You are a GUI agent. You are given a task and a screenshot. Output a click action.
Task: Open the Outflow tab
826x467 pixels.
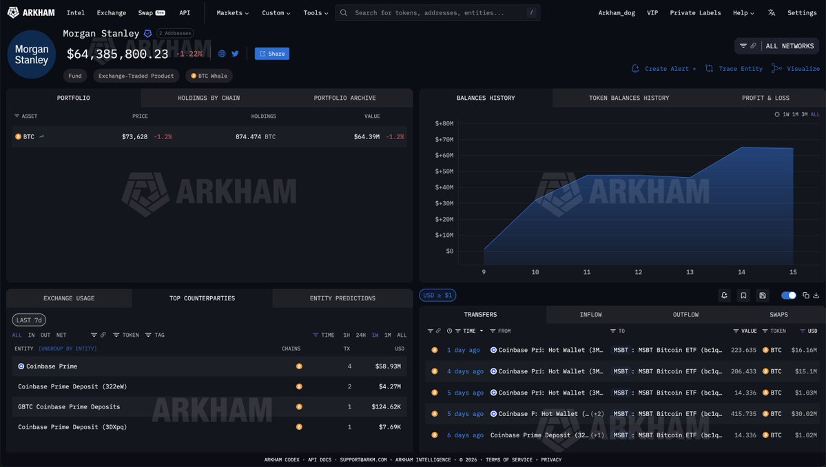(685, 315)
